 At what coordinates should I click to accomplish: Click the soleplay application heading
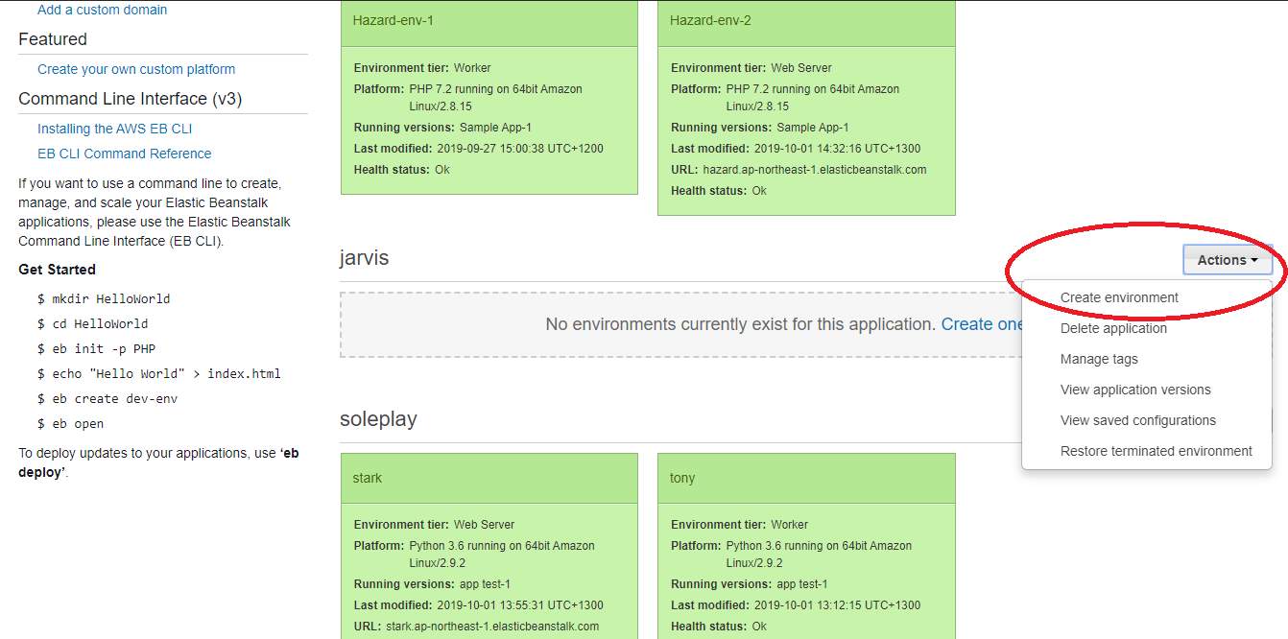pos(378,419)
